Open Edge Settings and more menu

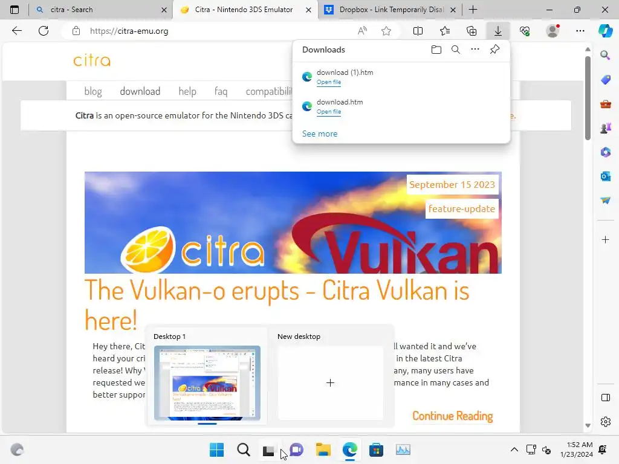pos(580,31)
